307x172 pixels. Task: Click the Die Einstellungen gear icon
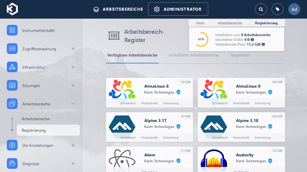(12, 145)
